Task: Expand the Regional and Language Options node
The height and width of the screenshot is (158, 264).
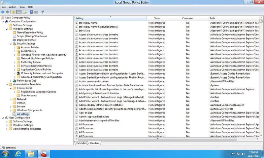Action: point(15,92)
